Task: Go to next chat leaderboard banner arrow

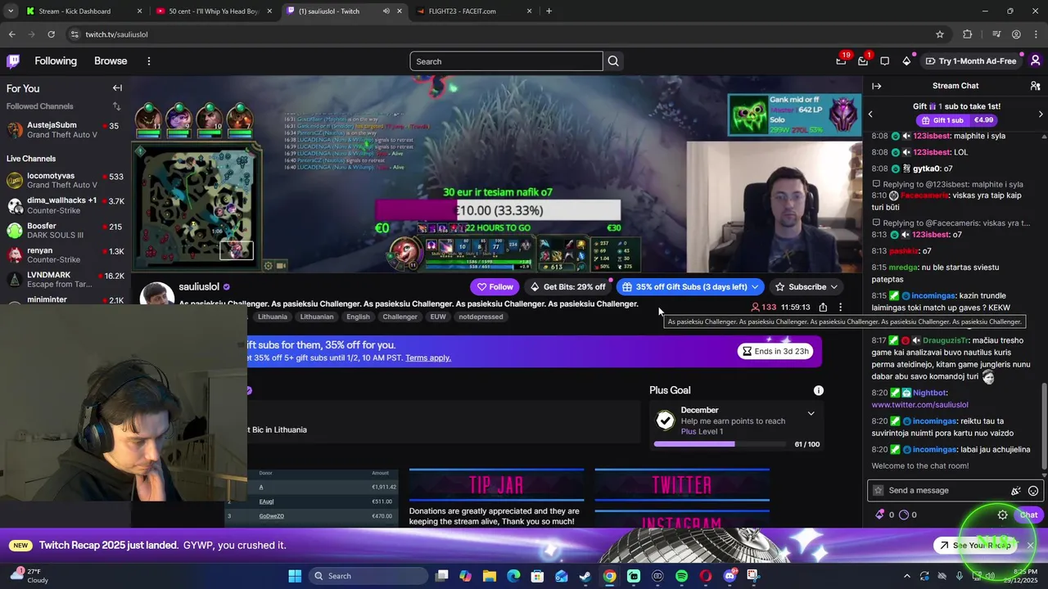Action: pos(1041,115)
